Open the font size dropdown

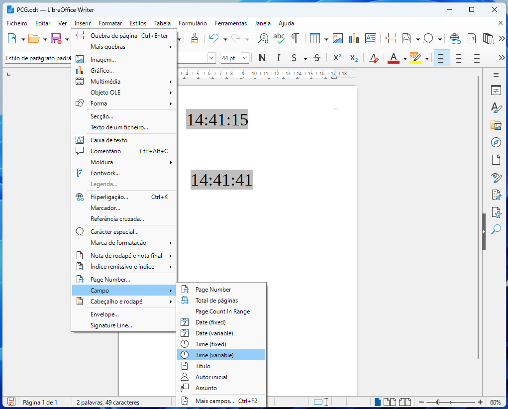(x=245, y=58)
